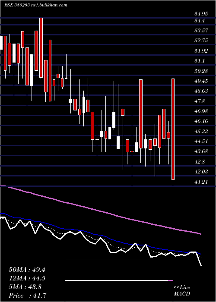Click the 42.8 price axis label
The height and width of the screenshot is (302, 216).
(x=200, y=162)
